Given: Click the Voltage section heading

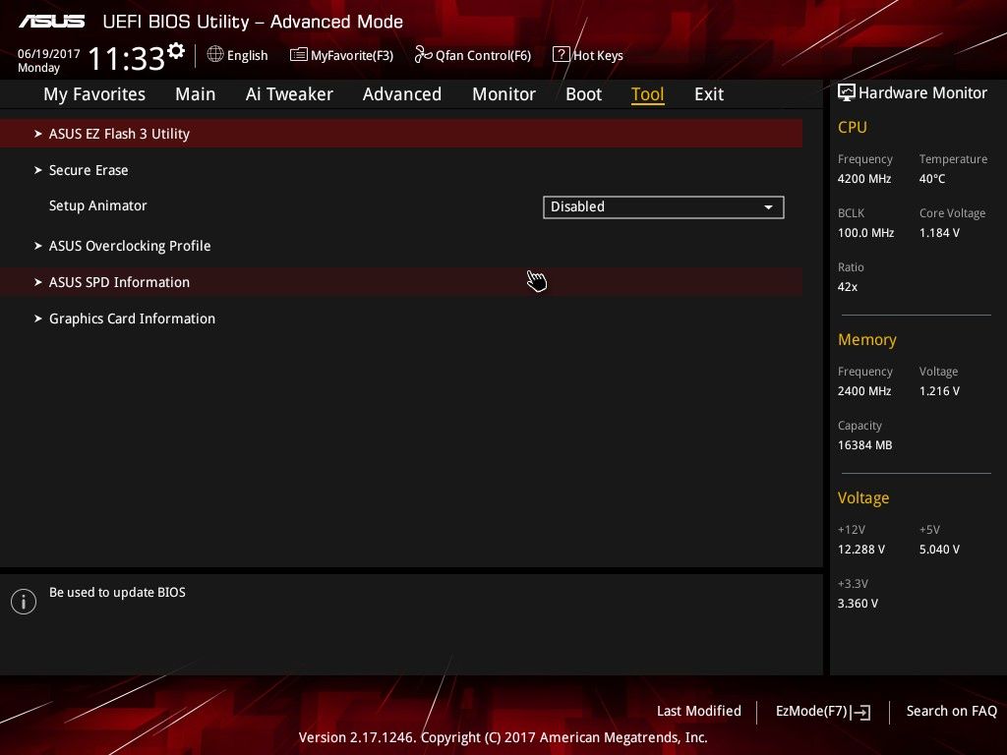Looking at the screenshot, I should 863,498.
